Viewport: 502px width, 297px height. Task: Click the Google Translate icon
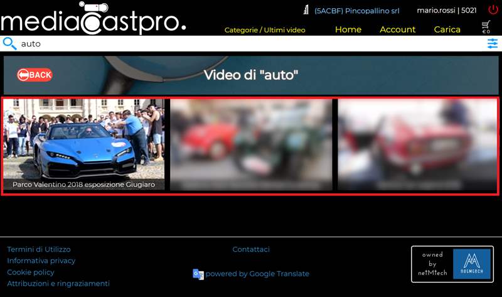pos(198,274)
